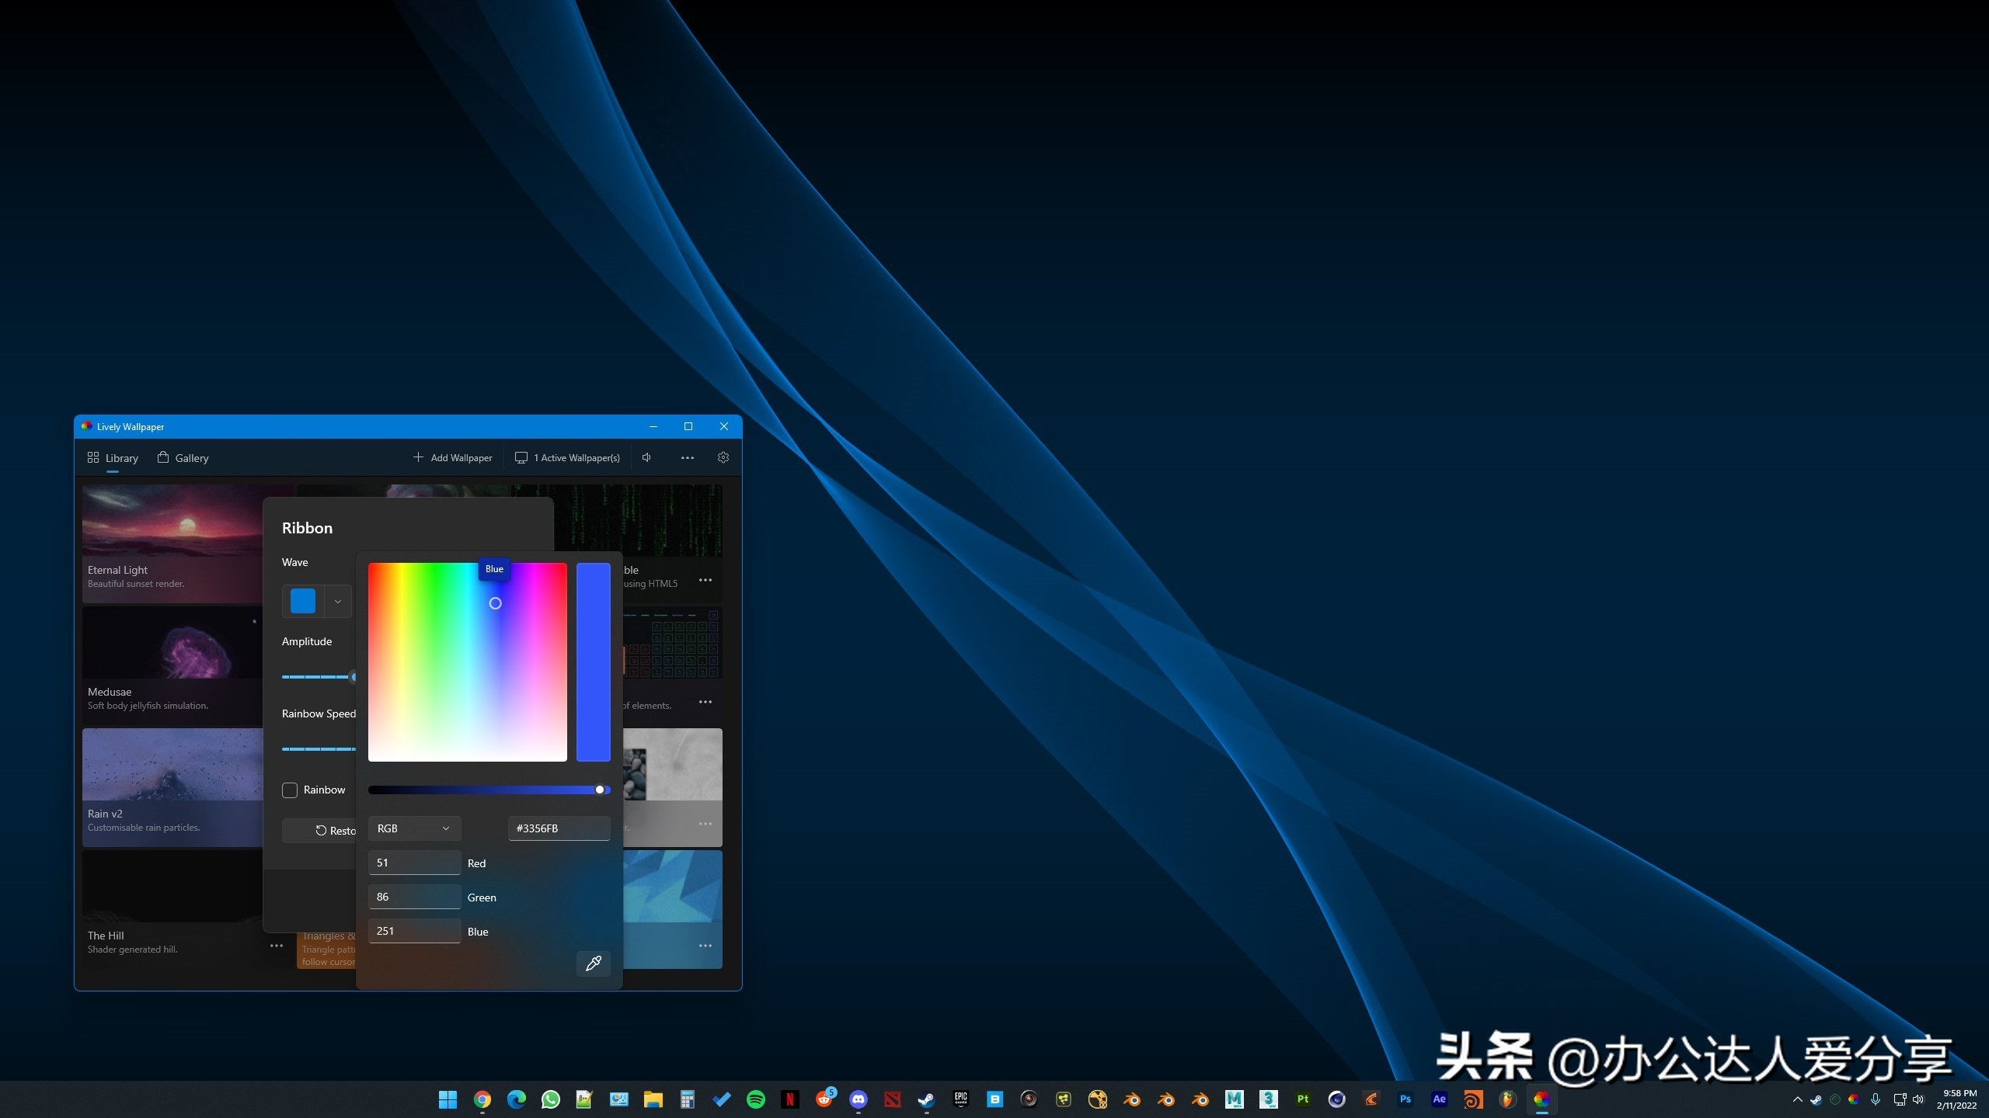
Task: Open more options on The Hill wallpaper
Action: tap(276, 946)
